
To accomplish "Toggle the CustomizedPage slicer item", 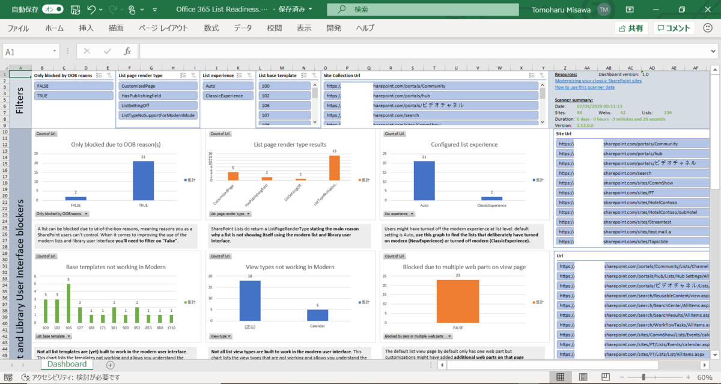I will tap(158, 86).
